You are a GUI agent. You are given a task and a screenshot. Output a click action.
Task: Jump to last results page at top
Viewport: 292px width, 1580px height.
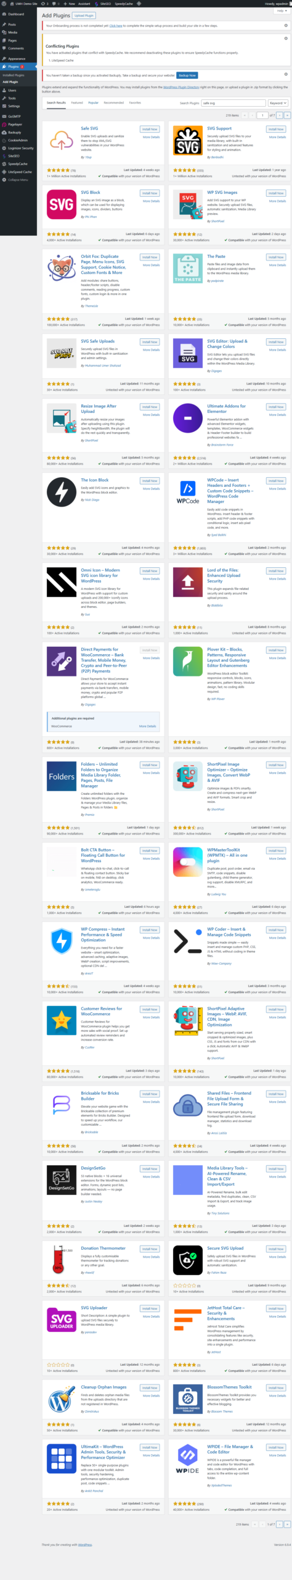coord(286,115)
